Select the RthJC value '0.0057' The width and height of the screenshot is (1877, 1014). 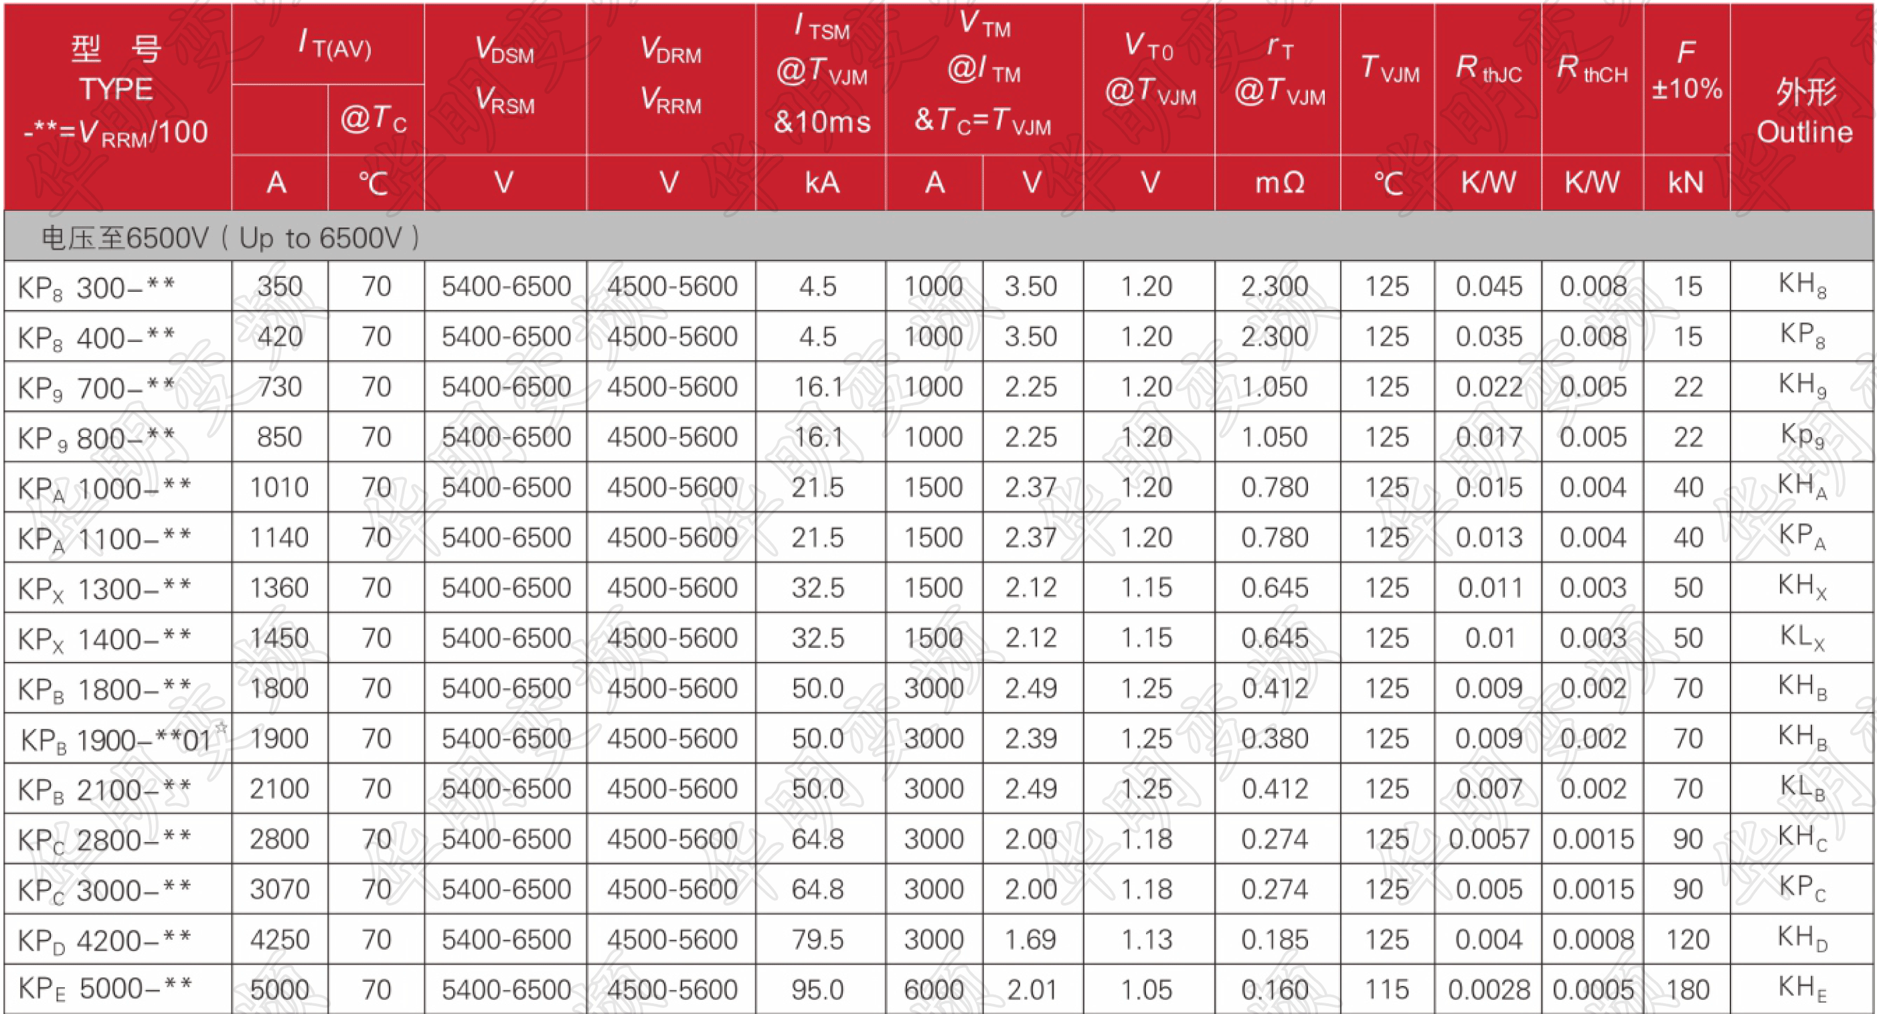click(1489, 839)
